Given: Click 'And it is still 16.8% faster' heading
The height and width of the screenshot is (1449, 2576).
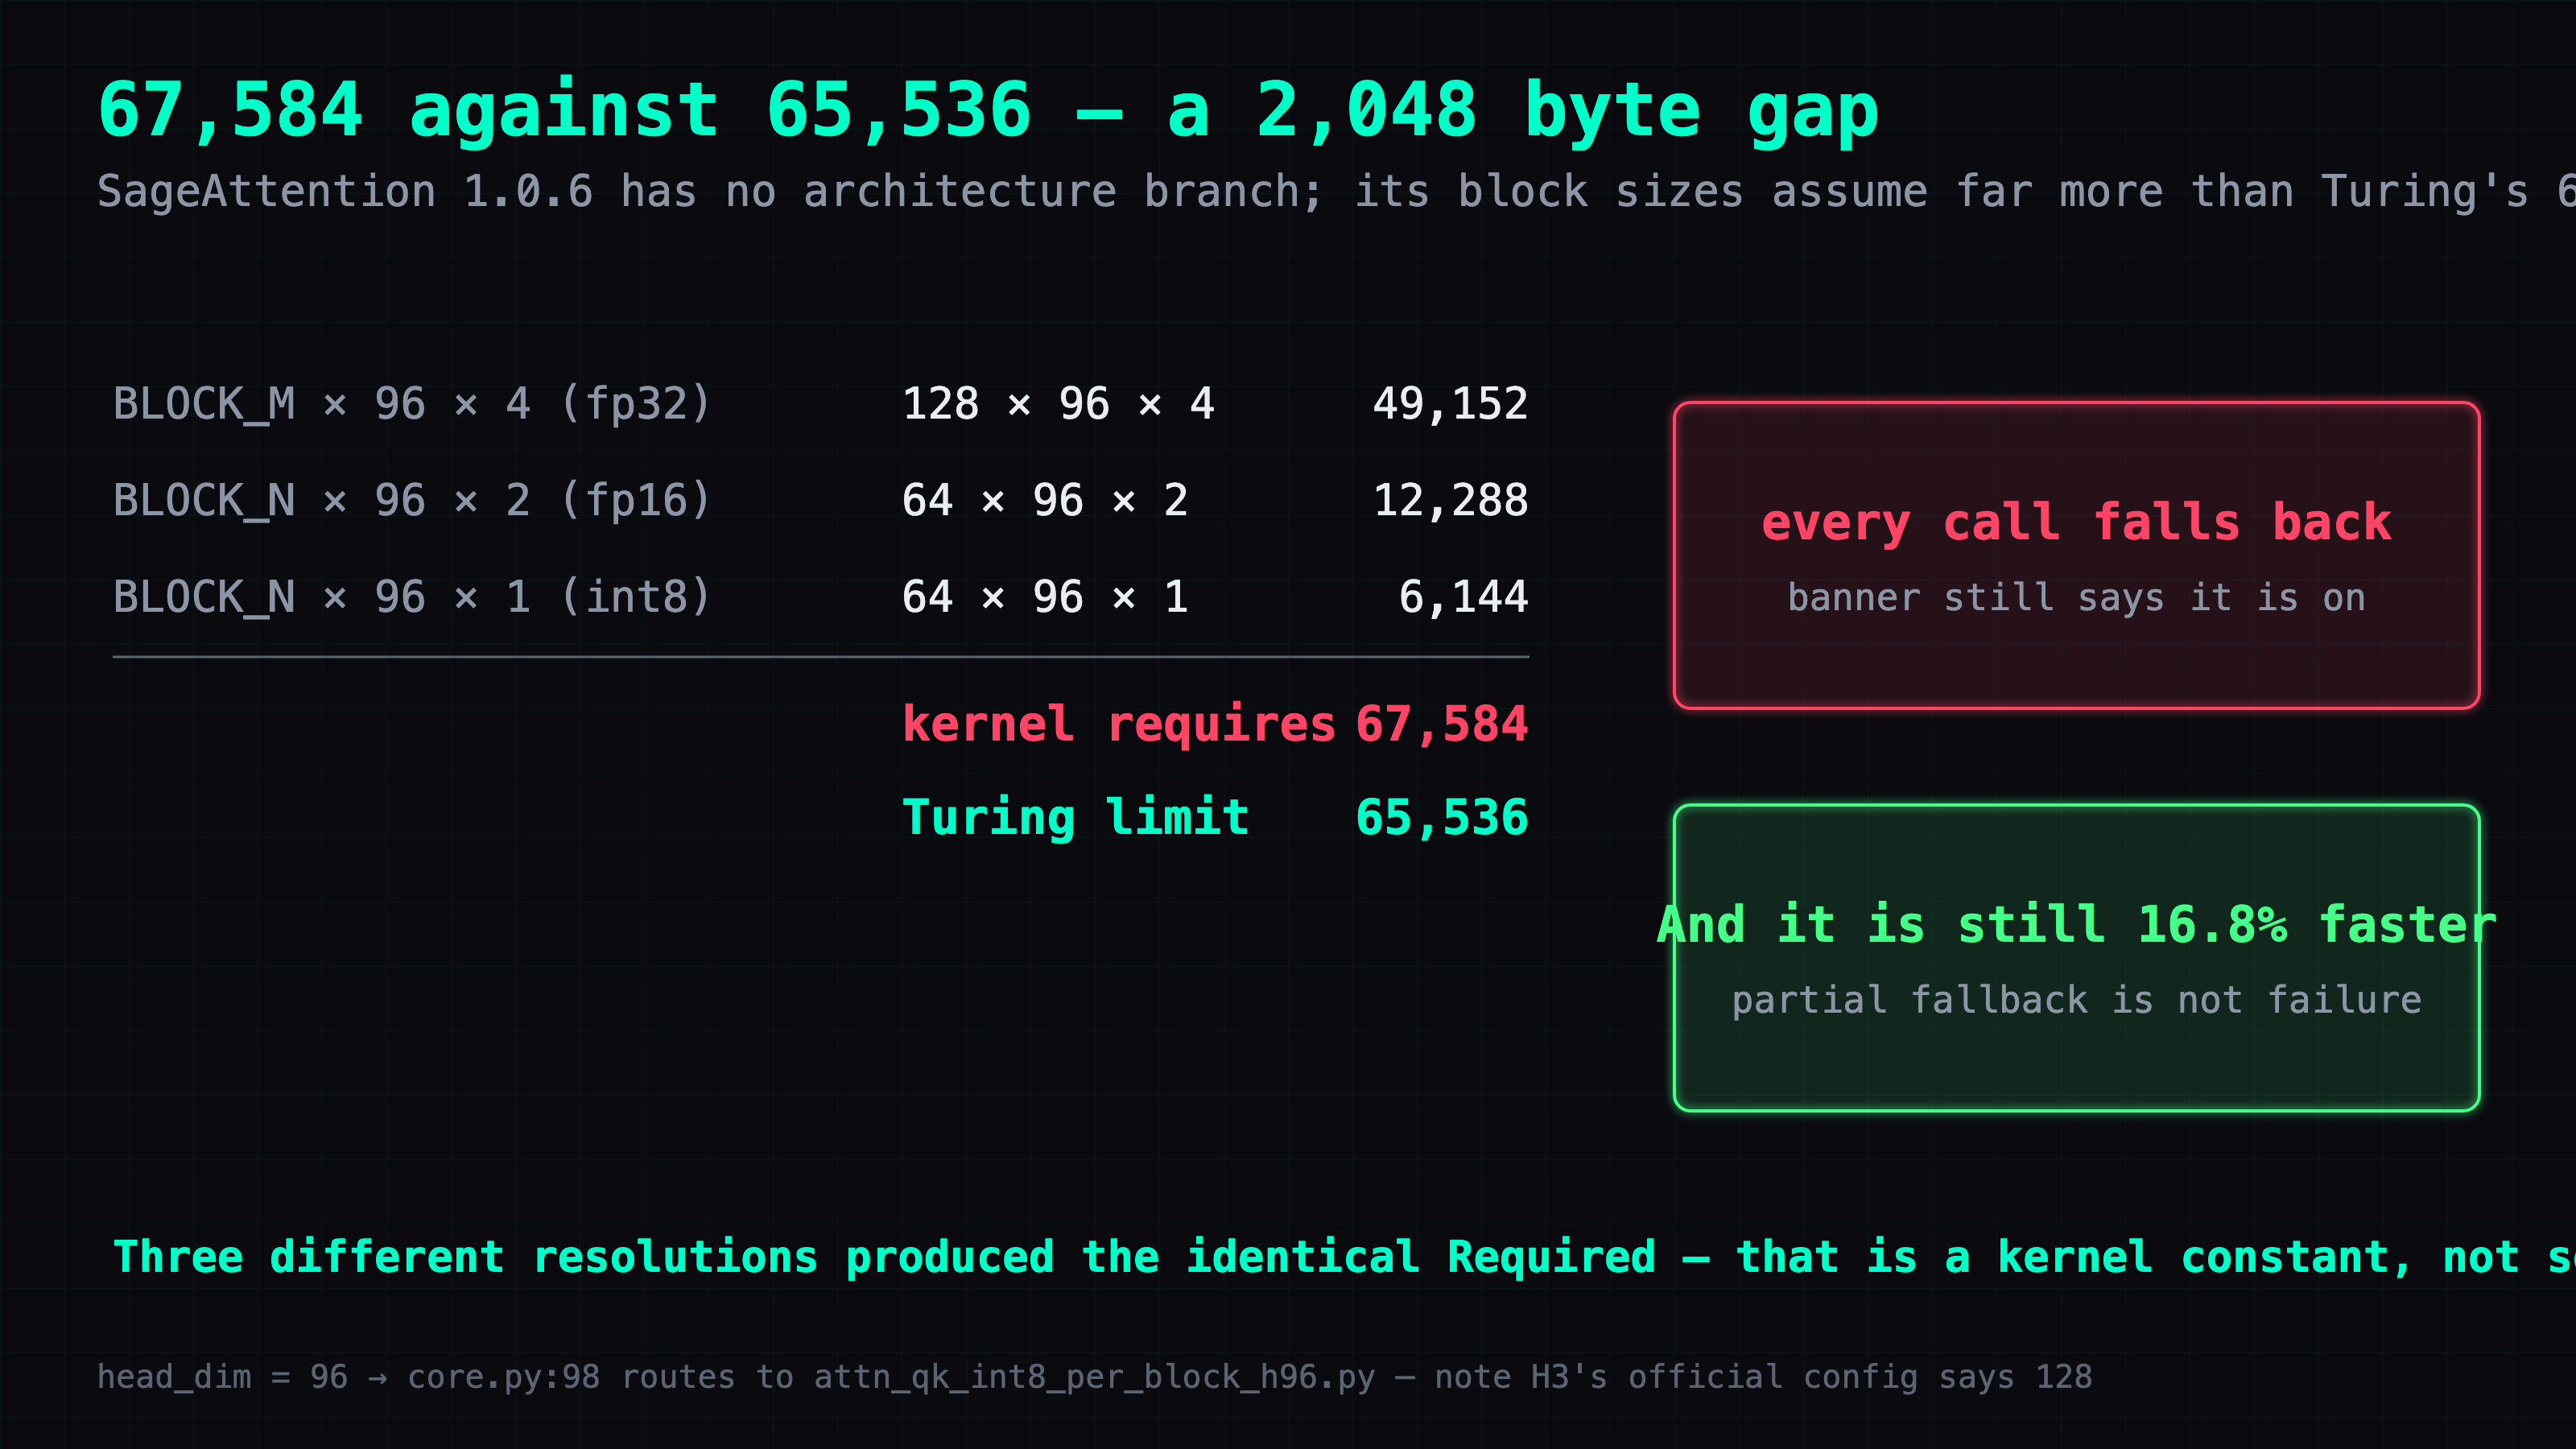Looking at the screenshot, I should [x=2076, y=924].
